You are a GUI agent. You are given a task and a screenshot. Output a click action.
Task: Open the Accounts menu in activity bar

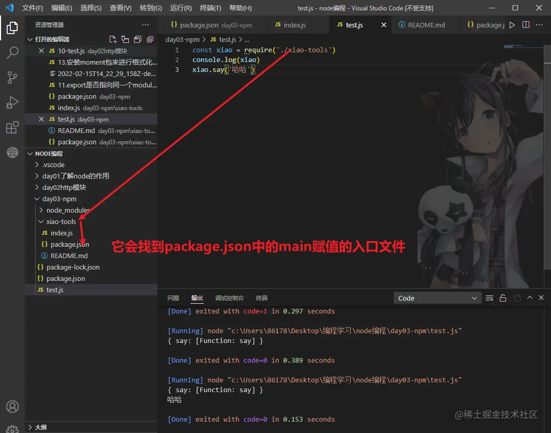[12, 407]
